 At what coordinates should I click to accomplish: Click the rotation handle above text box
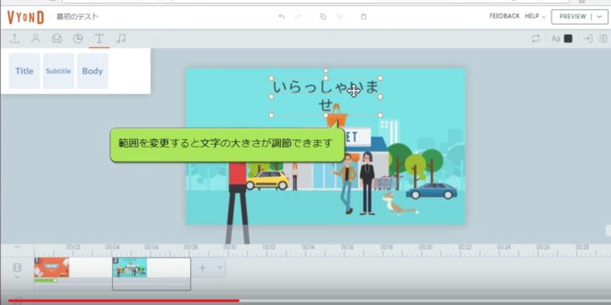tap(326, 71)
